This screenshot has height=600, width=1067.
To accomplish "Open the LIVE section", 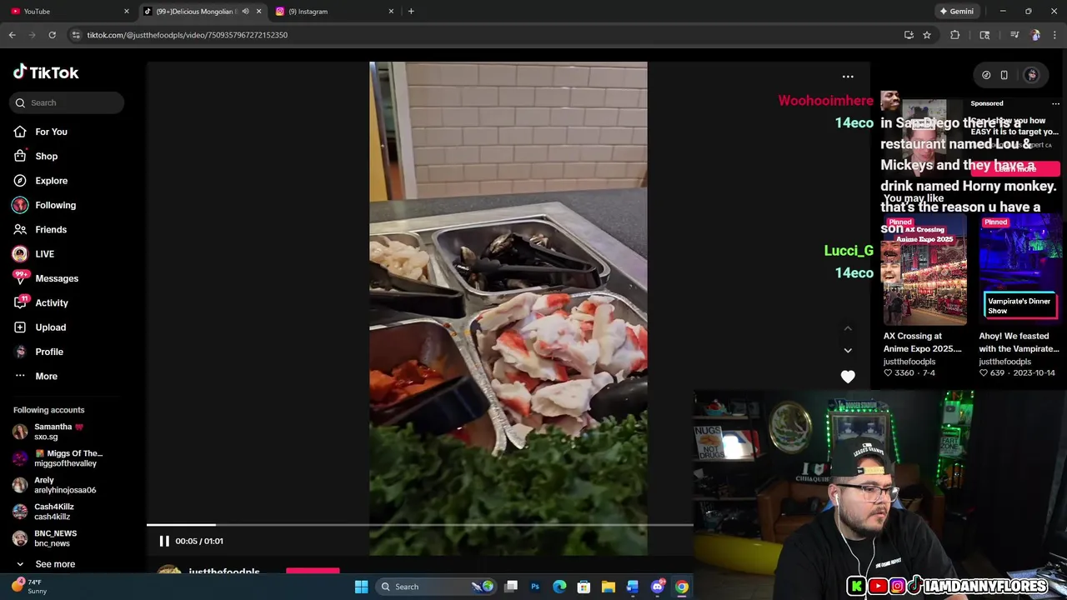I will pyautogui.click(x=43, y=253).
